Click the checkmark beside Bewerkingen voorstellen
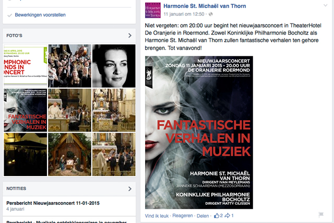 (x=9, y=15)
